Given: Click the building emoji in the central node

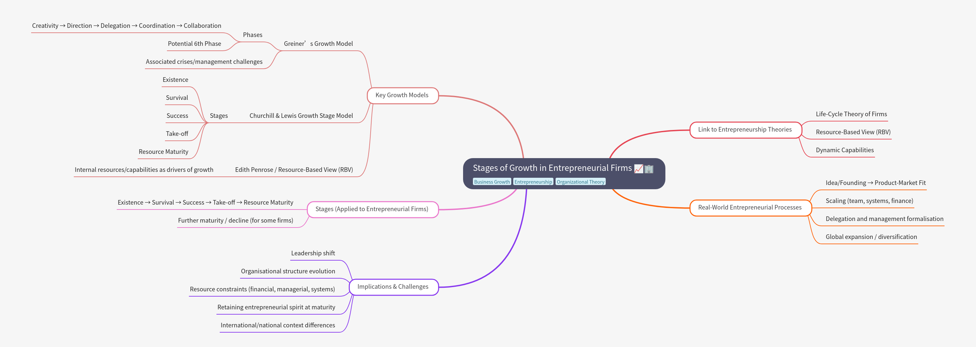Looking at the screenshot, I should tap(649, 169).
